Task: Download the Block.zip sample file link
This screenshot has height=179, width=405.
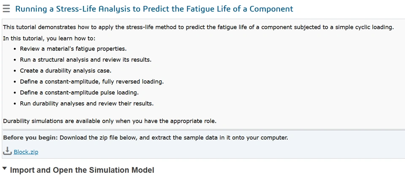Action: [x=26, y=152]
